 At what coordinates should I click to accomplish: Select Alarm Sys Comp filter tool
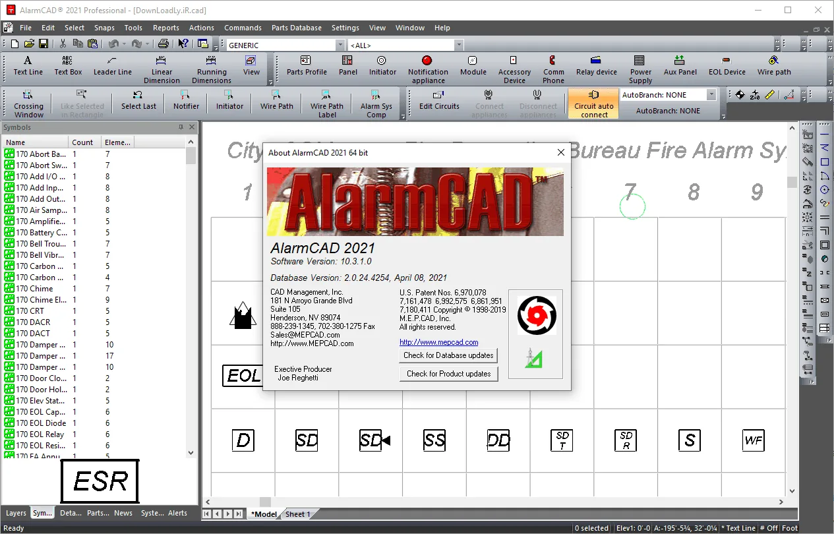tap(376, 104)
